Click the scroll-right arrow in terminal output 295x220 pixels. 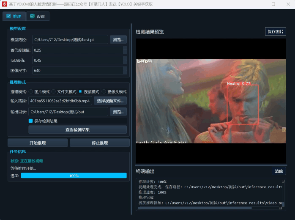coord(280,208)
